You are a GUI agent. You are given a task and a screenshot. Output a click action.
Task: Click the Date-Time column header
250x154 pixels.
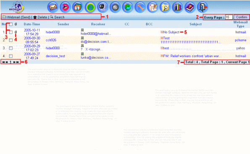[x=32, y=24]
